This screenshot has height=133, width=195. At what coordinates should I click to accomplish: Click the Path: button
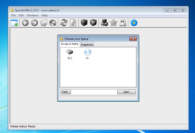66,92
